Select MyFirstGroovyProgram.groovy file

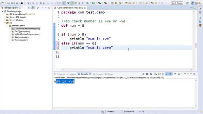click(27, 34)
